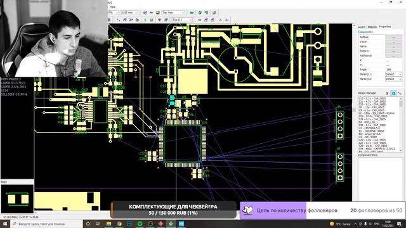
Task: Click the ruler measure icon in top toolbar
Action: click(x=151, y=13)
